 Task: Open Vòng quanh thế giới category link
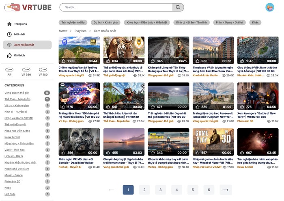click(x=17, y=93)
